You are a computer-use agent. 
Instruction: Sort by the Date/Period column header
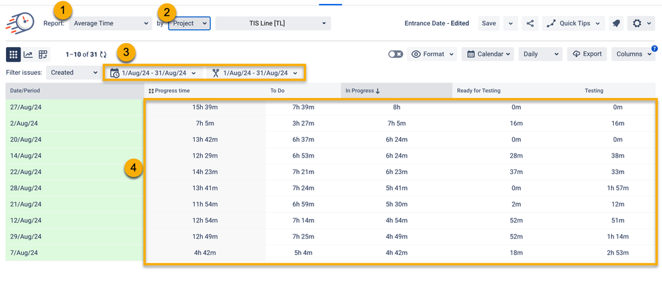pos(75,91)
